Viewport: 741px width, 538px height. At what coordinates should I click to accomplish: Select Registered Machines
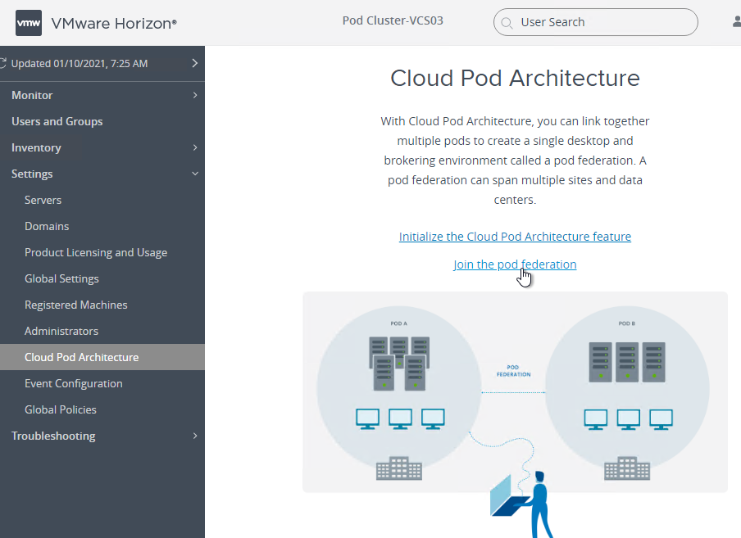pyautogui.click(x=76, y=305)
